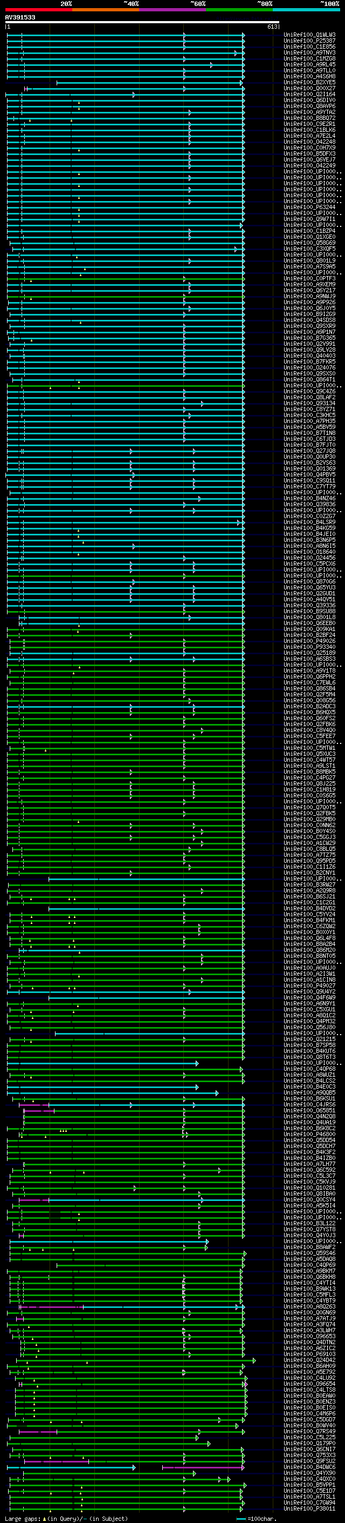345x1523 pixels.
Task: Select the UniRef100_P38011 row label
Action: [309, 1508]
